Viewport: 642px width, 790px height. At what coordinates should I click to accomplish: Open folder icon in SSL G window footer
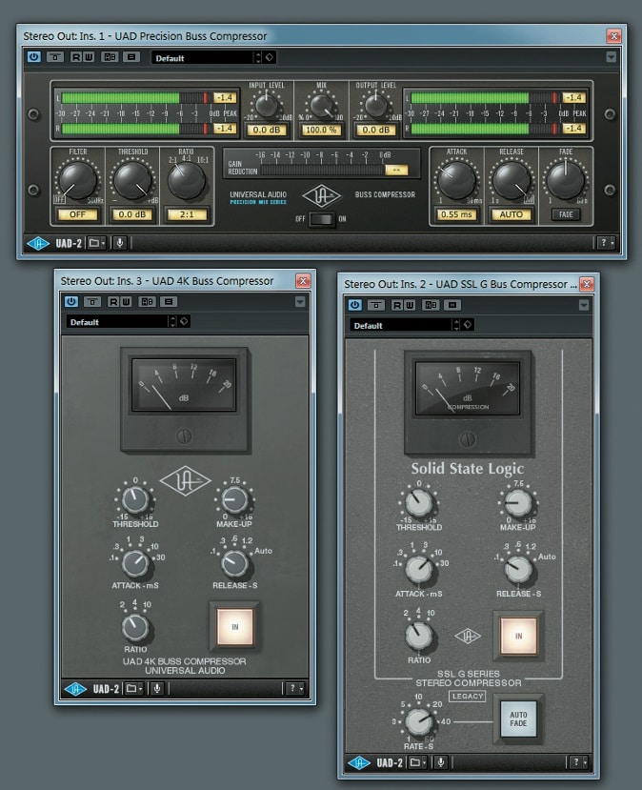coord(417,762)
